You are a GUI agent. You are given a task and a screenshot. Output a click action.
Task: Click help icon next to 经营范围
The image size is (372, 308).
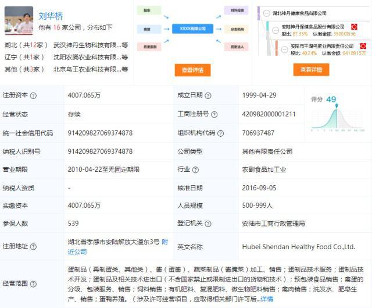[34, 284]
